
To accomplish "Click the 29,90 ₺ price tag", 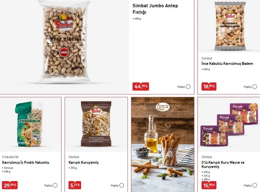I will 10,185.
